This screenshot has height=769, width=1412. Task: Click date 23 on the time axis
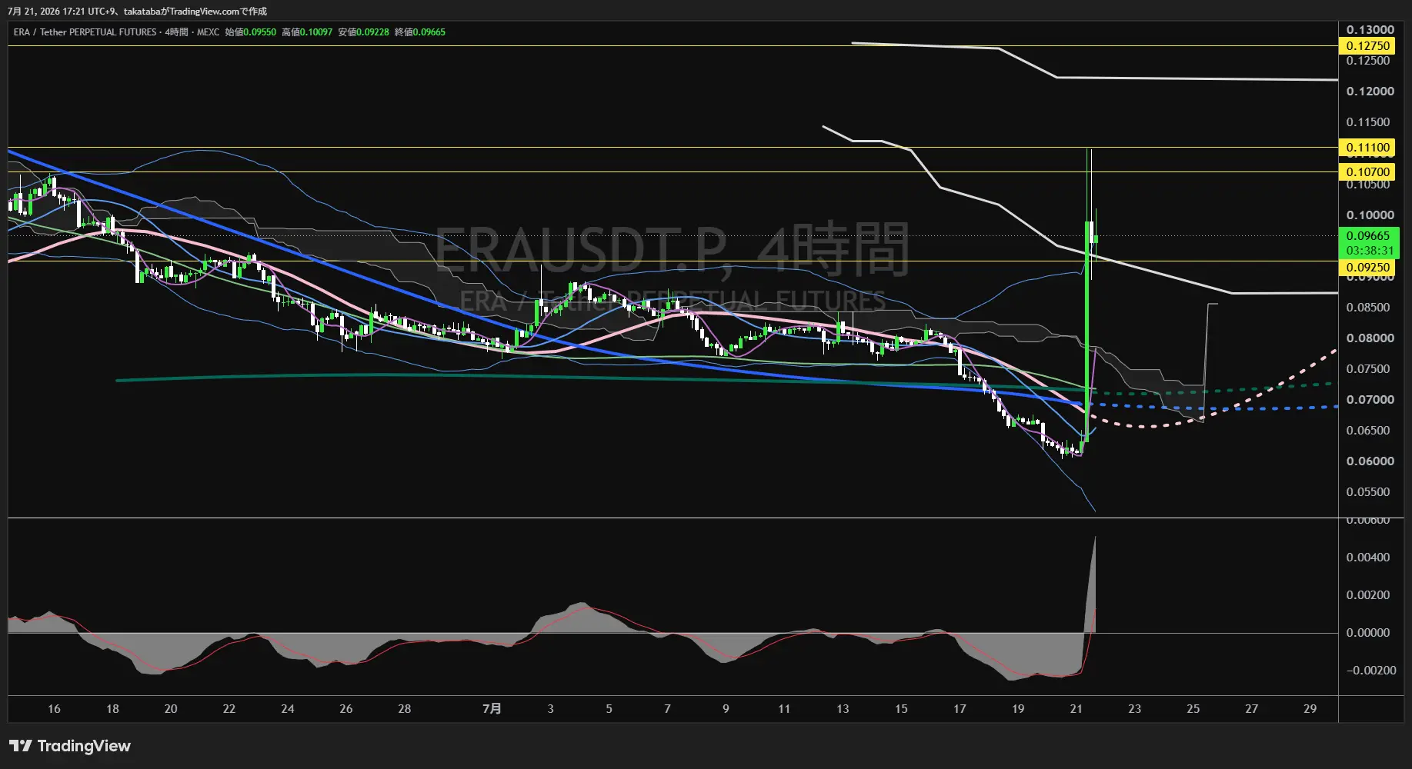(1135, 709)
